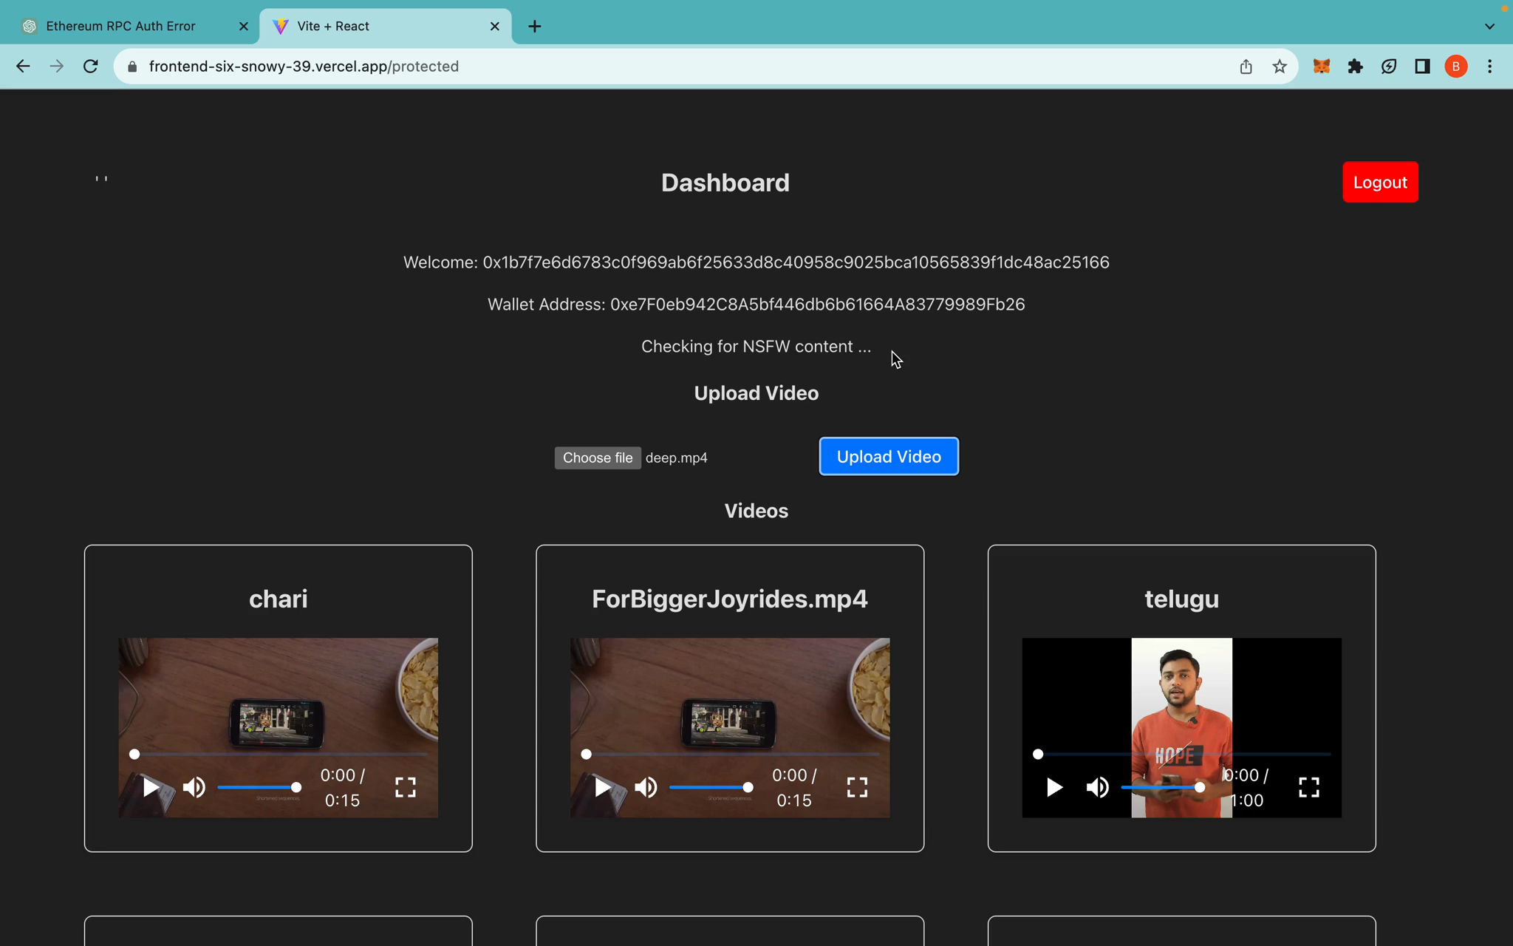The width and height of the screenshot is (1513, 946).
Task: Open the MetaMask fox extension
Action: point(1322,67)
